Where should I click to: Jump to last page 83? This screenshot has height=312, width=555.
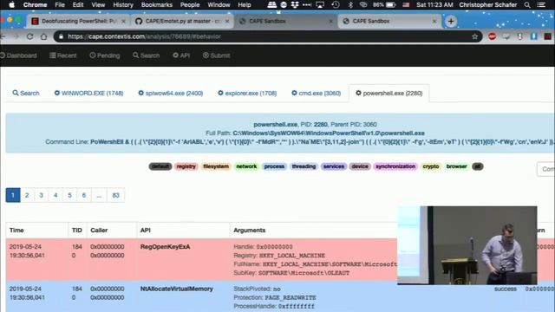point(115,195)
